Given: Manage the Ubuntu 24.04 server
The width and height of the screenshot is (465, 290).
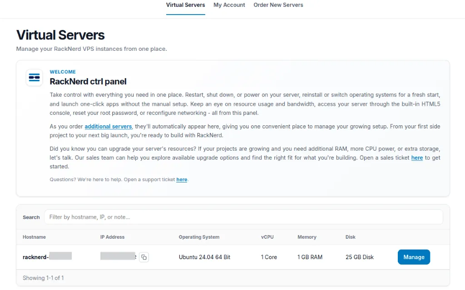Looking at the screenshot, I should pos(414,257).
